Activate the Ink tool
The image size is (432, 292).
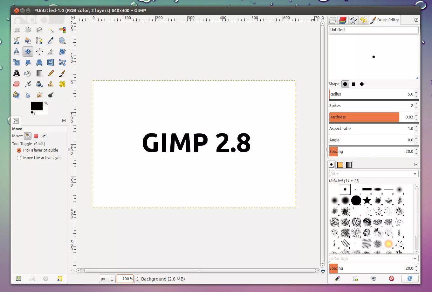[39, 84]
